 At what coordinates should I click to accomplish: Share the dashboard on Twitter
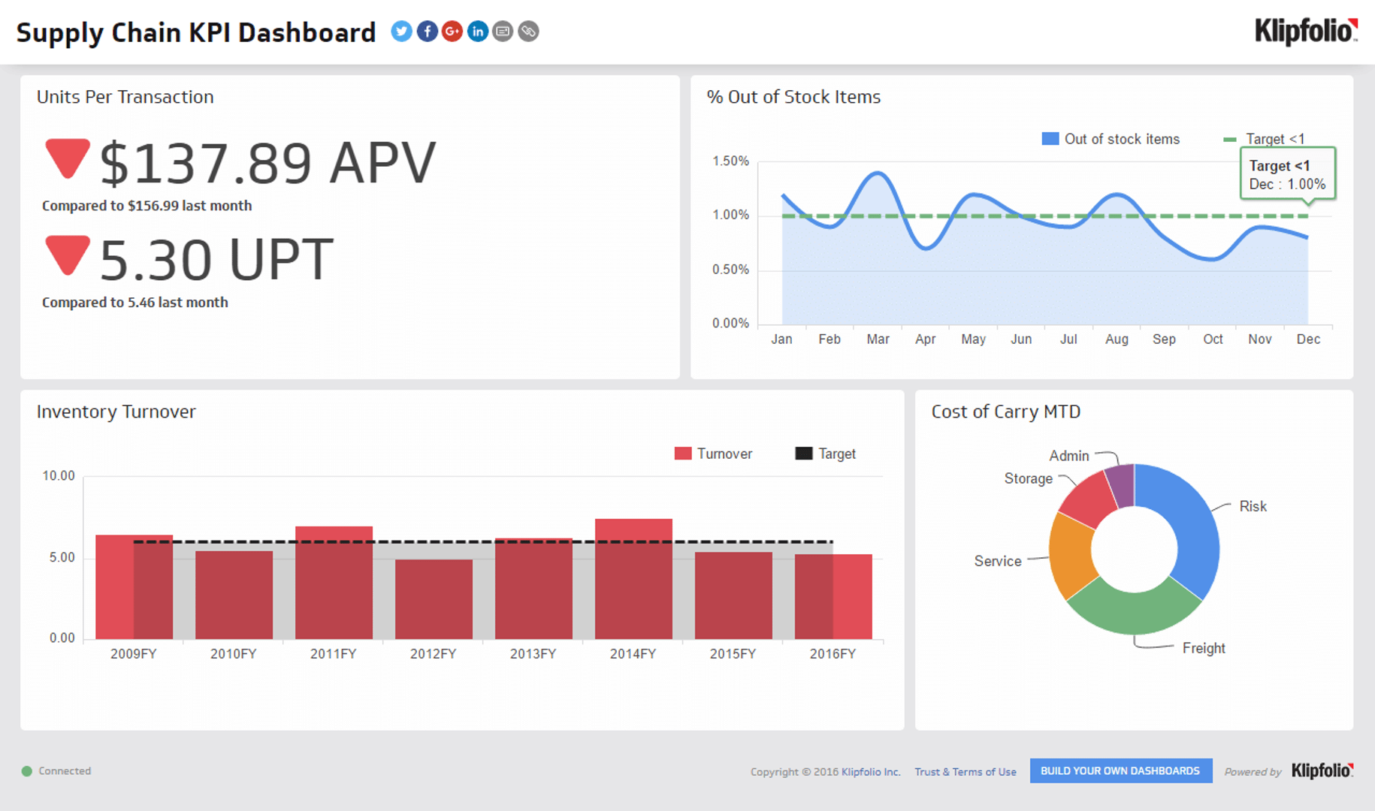point(401,32)
